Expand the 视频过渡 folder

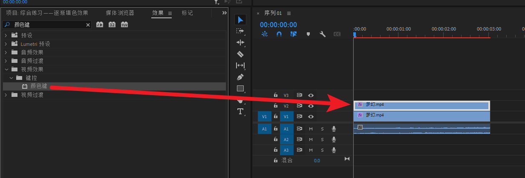coord(6,95)
